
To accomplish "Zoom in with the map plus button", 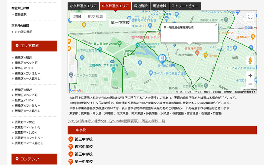I will tap(250, 76).
